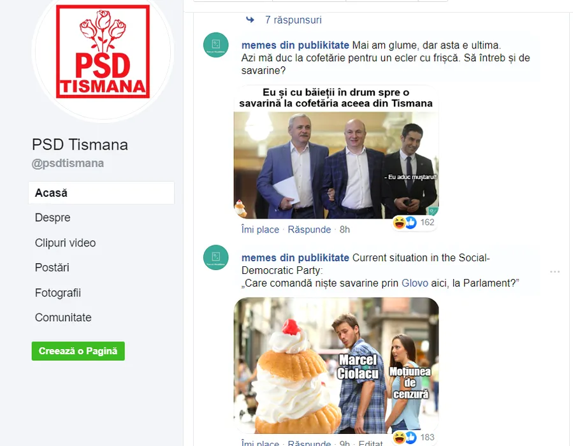
Task: Open the Despre section
Action: [x=53, y=217]
